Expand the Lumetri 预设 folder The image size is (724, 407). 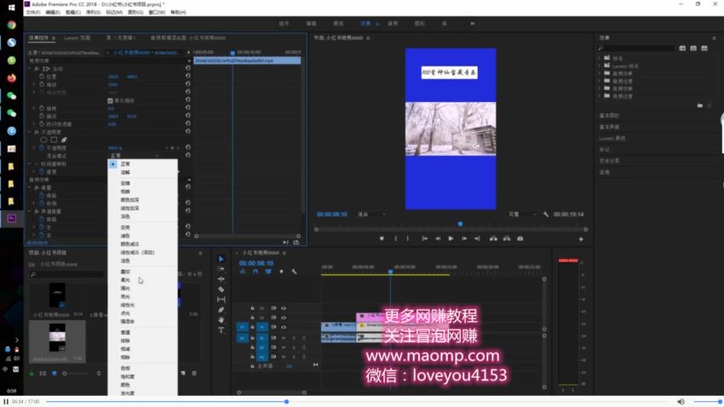click(x=600, y=66)
